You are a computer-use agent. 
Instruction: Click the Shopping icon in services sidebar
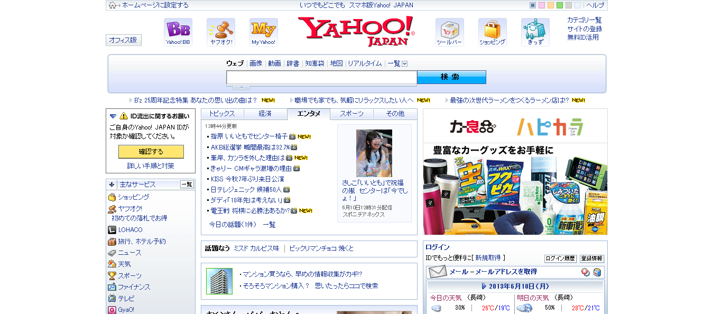tap(112, 197)
